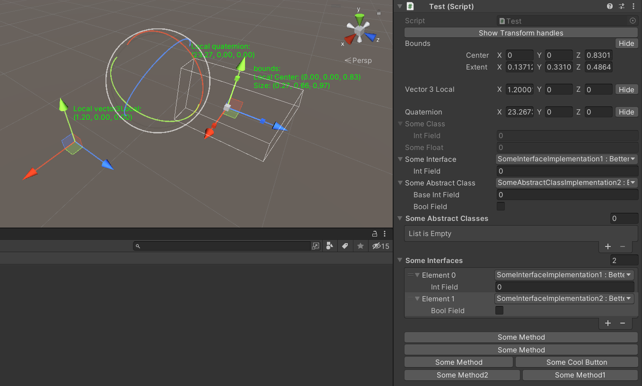
Task: Open the Test component three-dot menu
Action: pyautogui.click(x=633, y=6)
